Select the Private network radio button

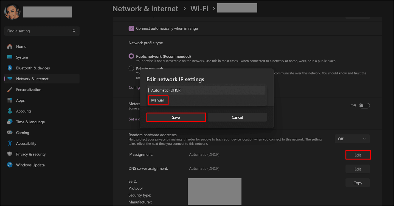coord(131,68)
